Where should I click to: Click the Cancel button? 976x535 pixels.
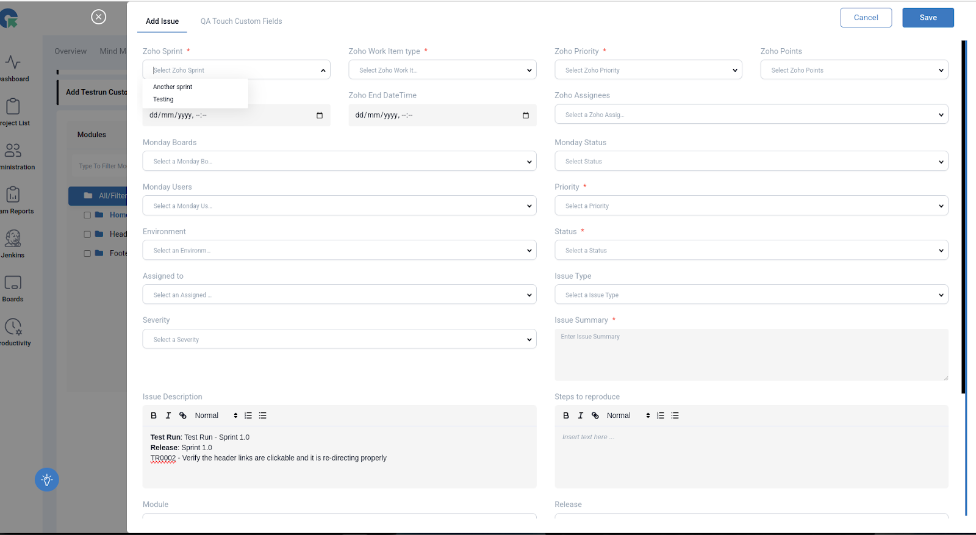[x=866, y=18]
